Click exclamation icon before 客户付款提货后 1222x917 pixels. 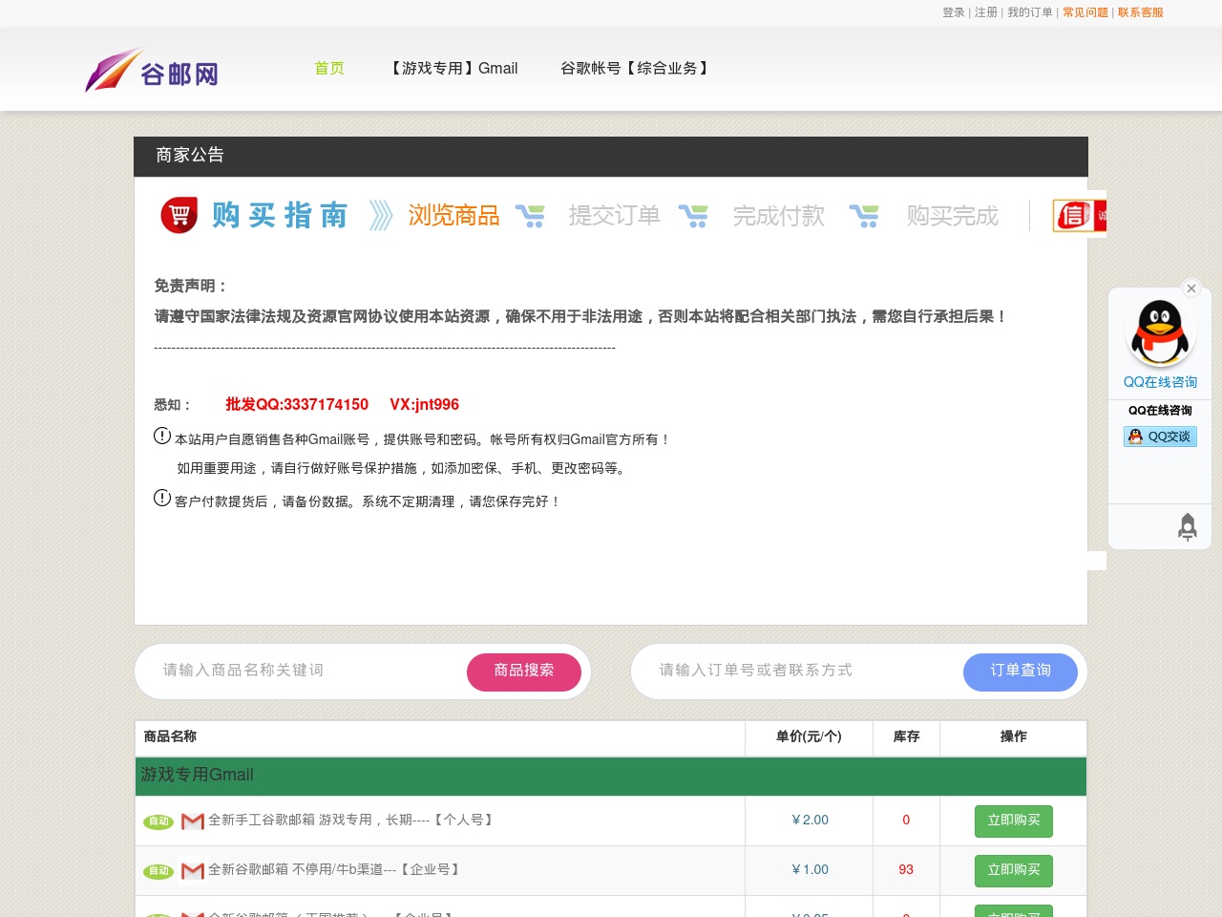click(162, 498)
